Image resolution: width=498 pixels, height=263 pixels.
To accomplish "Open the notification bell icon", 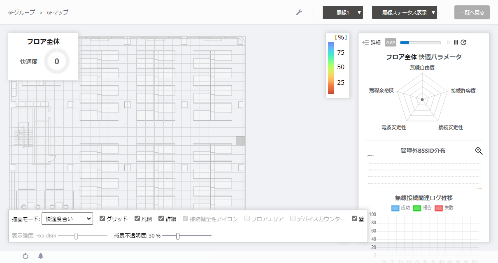I will [x=41, y=256].
